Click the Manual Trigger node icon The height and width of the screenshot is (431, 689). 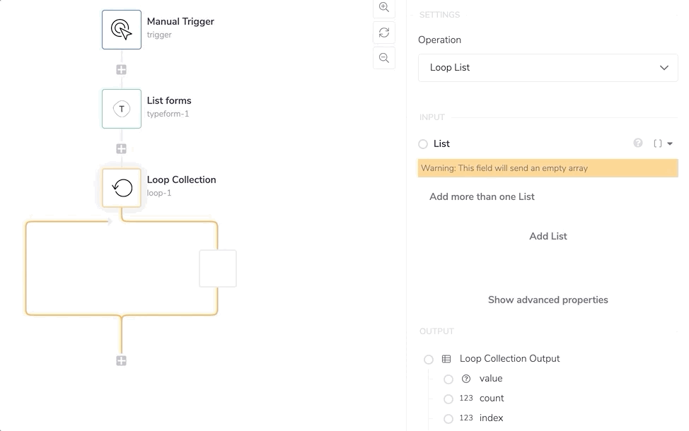122,30
